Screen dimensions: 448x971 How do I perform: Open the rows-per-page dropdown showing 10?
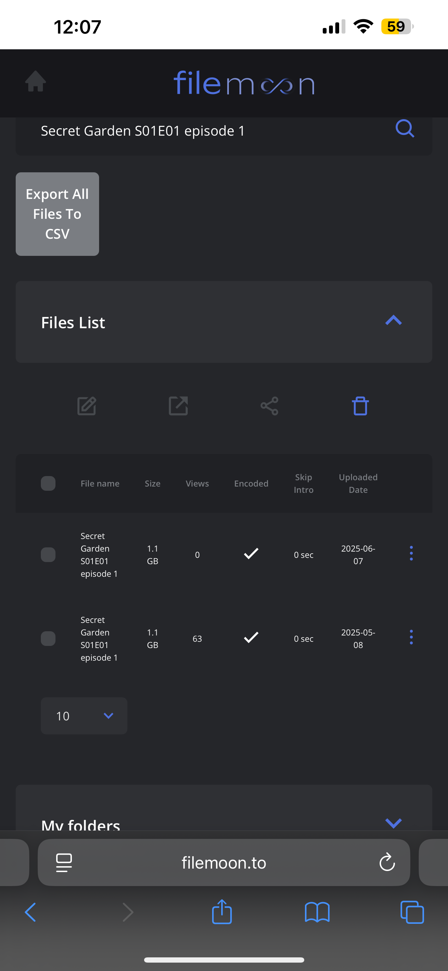point(84,716)
